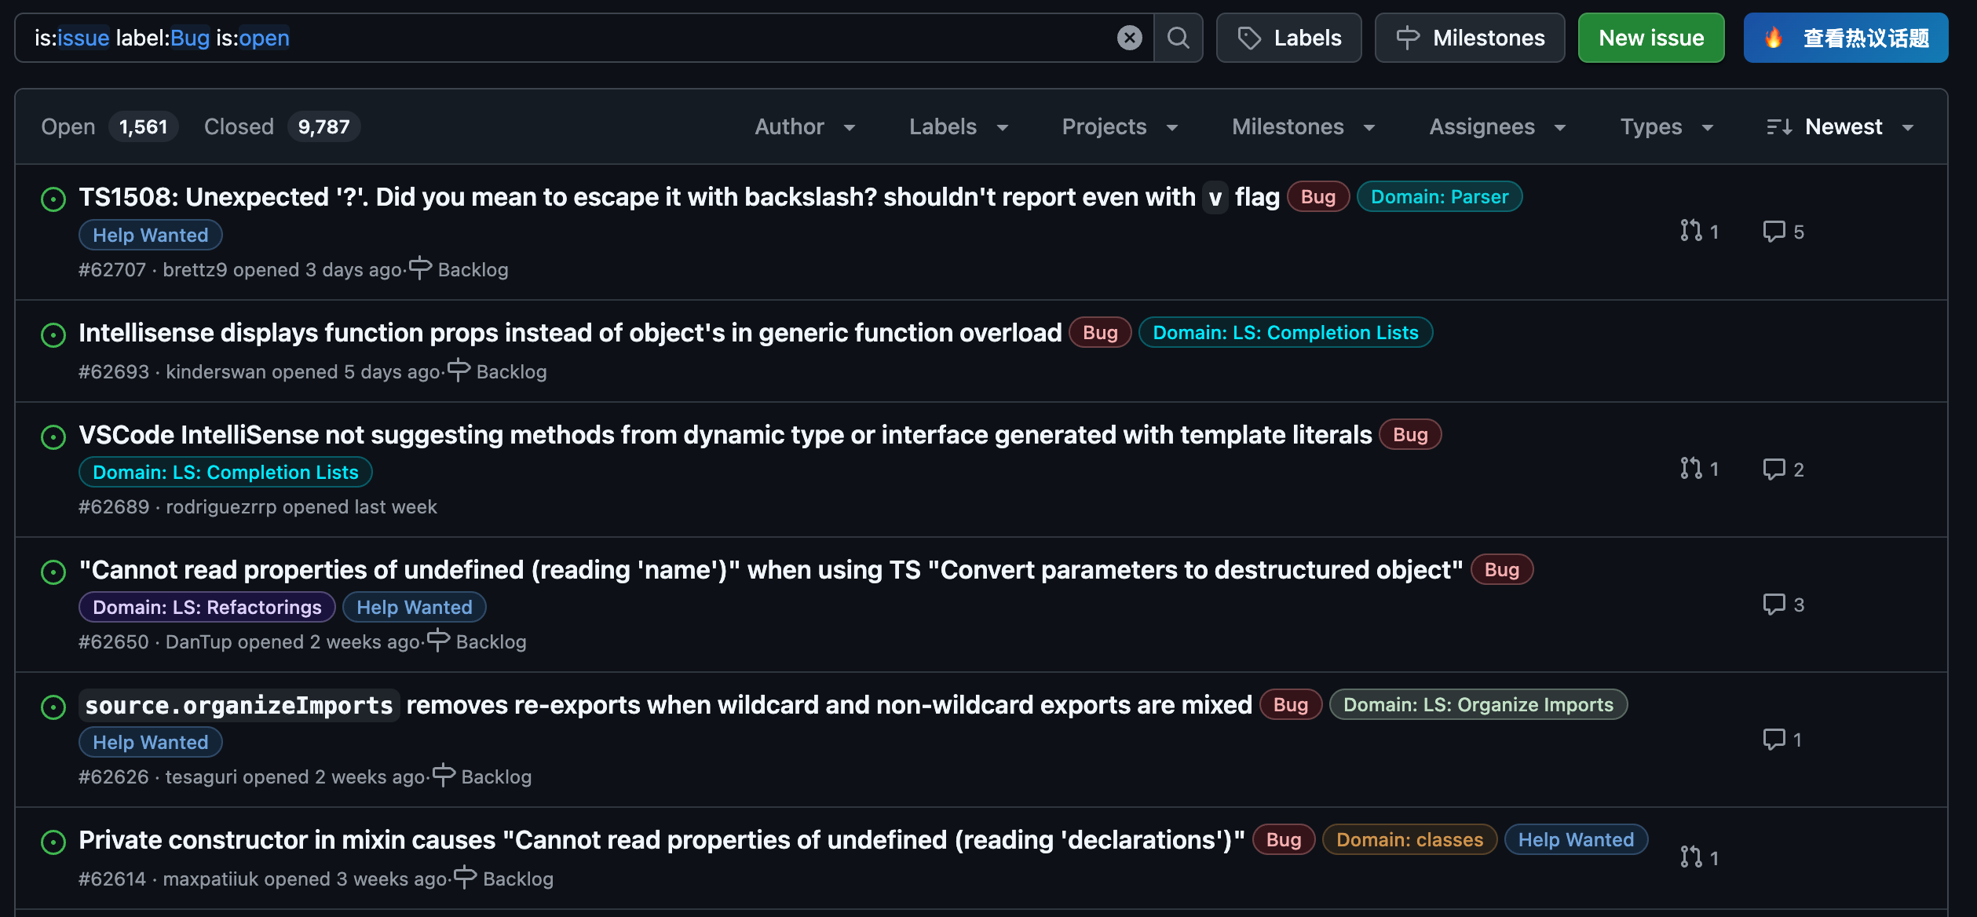The image size is (1977, 917).
Task: Click the green New issue button
Action: pyautogui.click(x=1650, y=38)
